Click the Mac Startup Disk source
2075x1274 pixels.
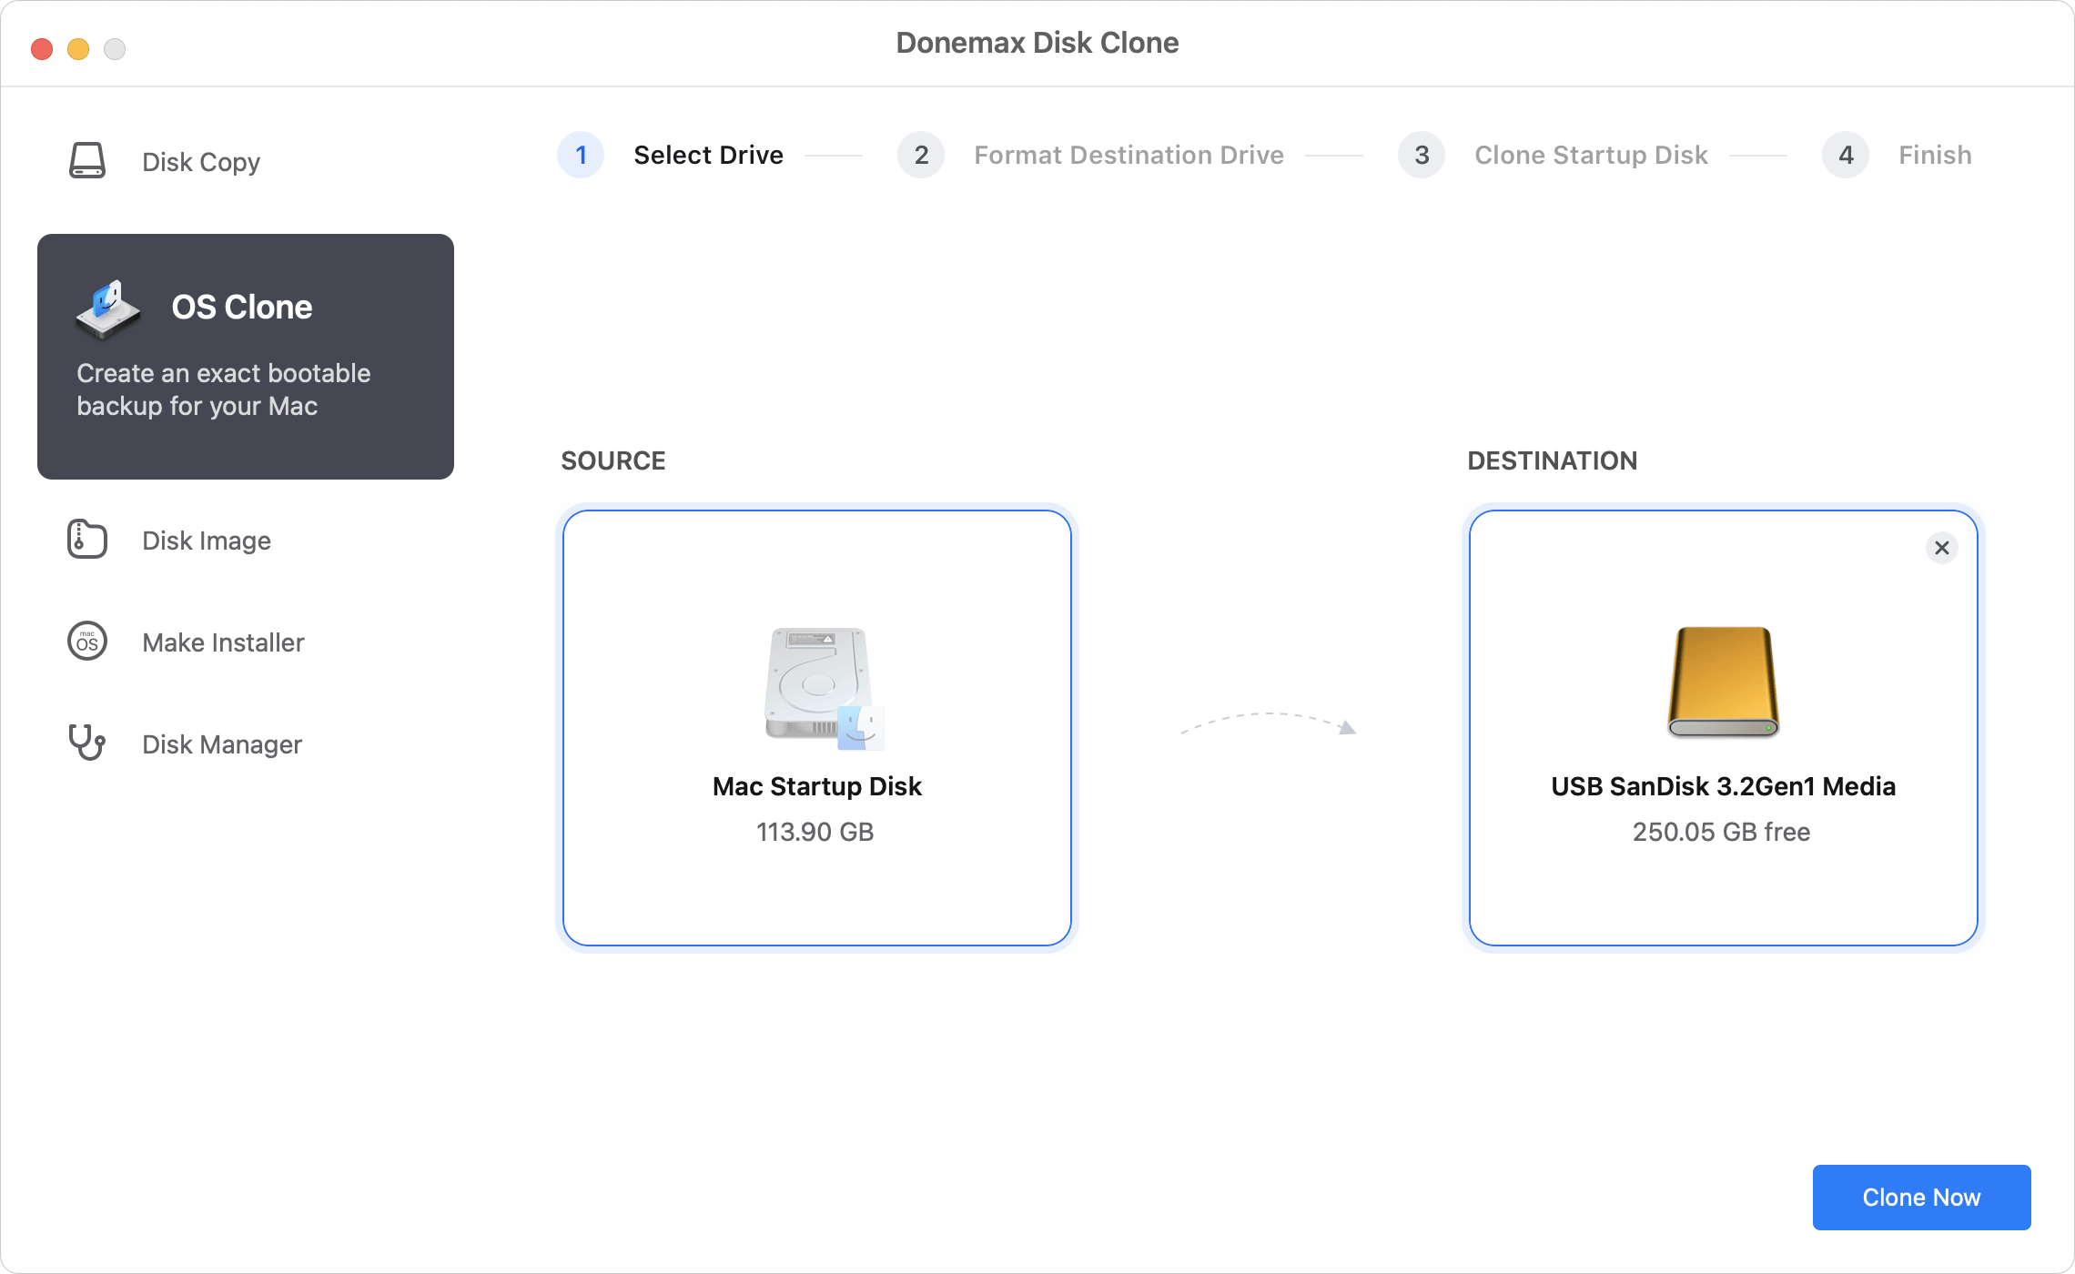[x=815, y=726]
